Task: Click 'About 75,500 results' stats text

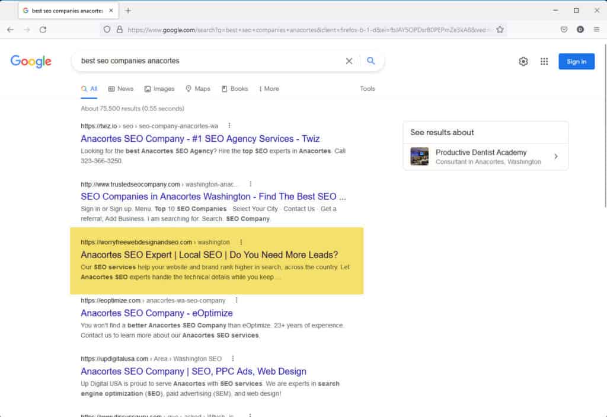Action: pos(132,109)
